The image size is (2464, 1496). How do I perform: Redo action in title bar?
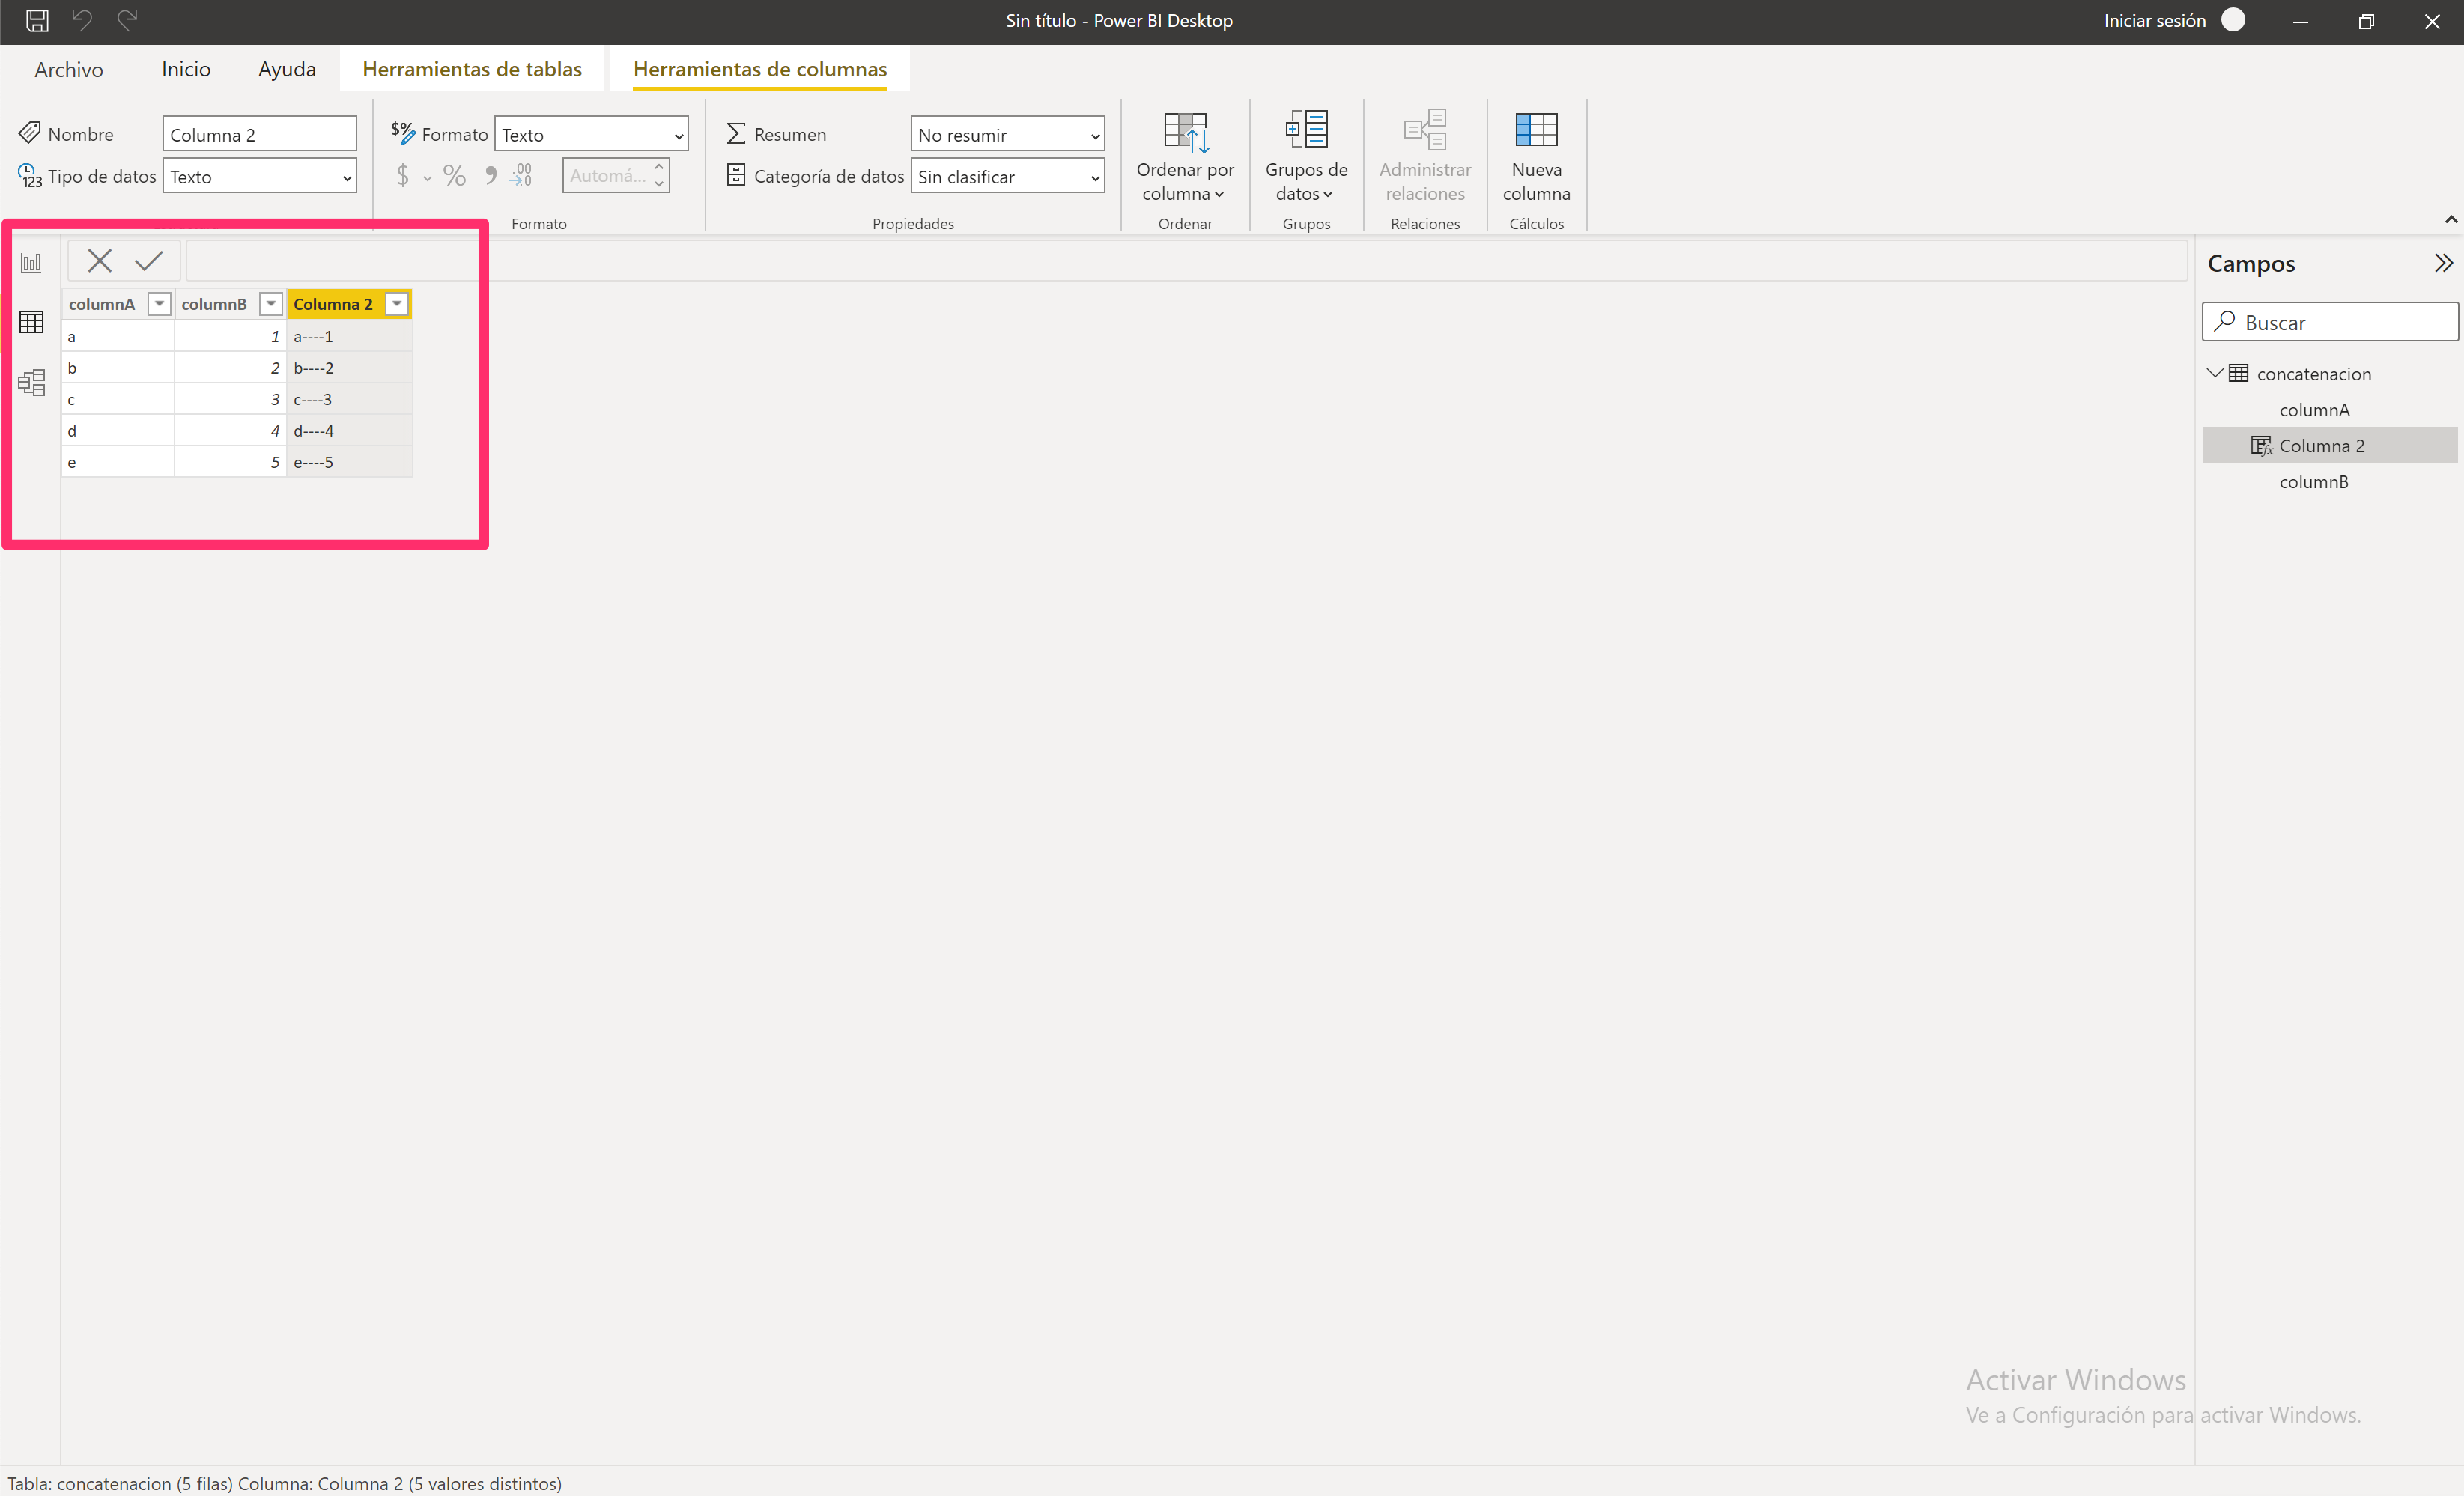pyautogui.click(x=127, y=20)
